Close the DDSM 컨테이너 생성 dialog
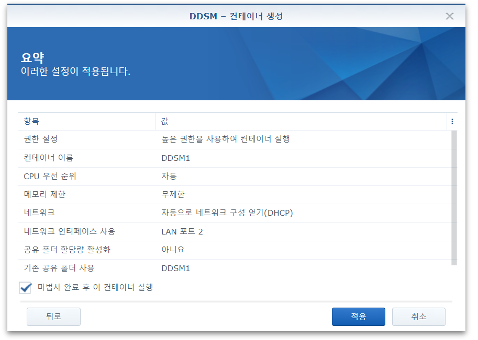Viewport: 478px width, 340px height. tap(450, 16)
